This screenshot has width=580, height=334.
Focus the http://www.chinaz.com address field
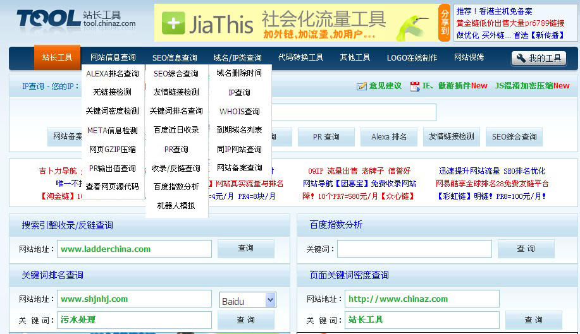click(x=422, y=299)
